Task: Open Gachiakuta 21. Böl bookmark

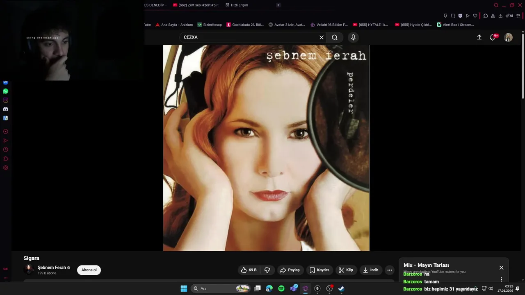Action: pyautogui.click(x=245, y=25)
